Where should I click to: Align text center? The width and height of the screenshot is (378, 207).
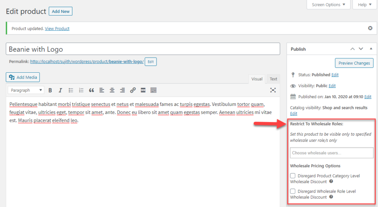click(x=112, y=90)
